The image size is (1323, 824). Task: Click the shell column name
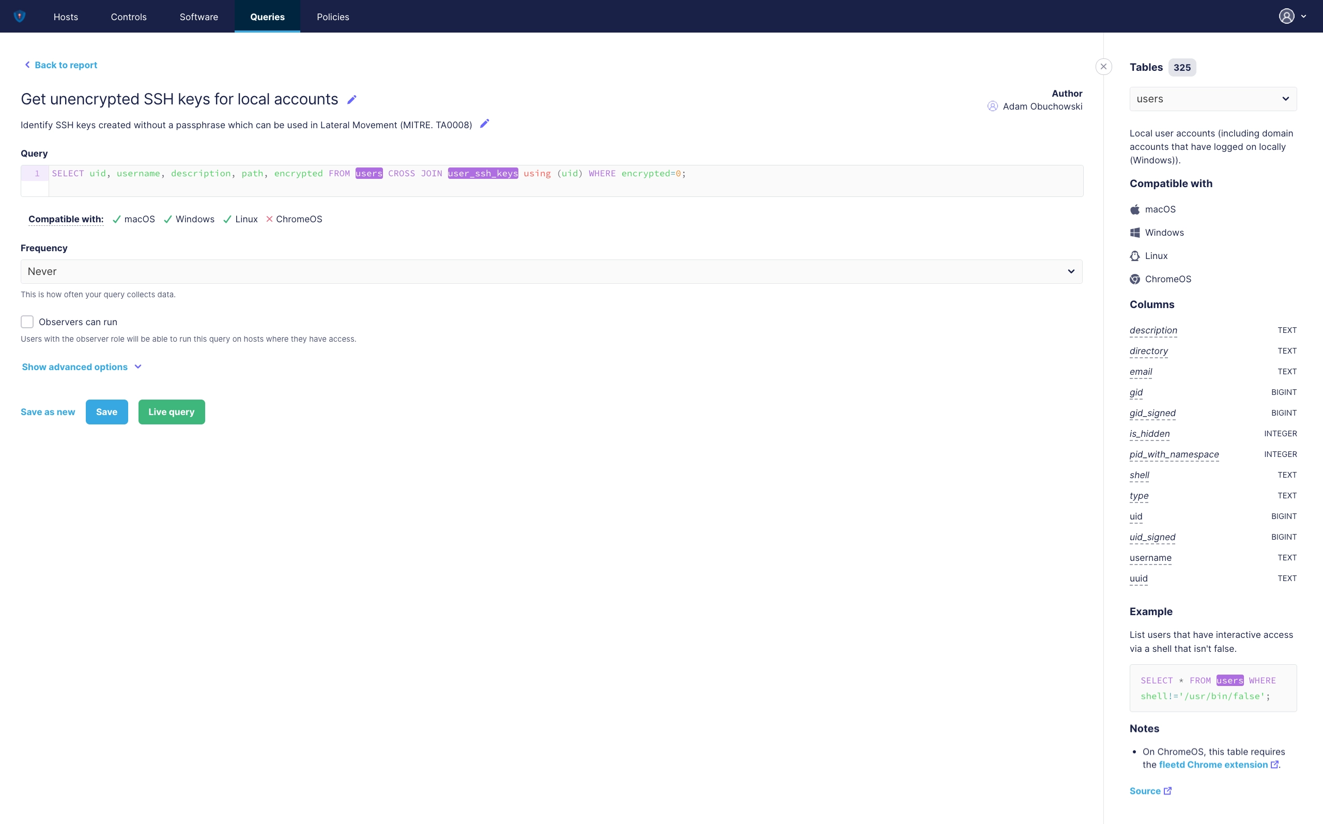pos(1140,475)
